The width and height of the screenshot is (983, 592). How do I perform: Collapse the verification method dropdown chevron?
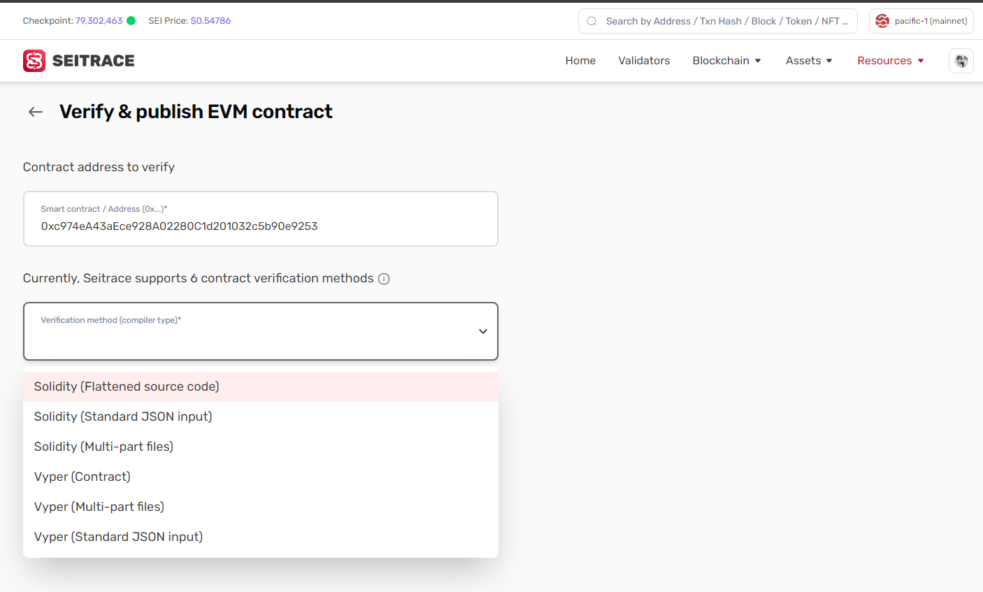(x=482, y=331)
